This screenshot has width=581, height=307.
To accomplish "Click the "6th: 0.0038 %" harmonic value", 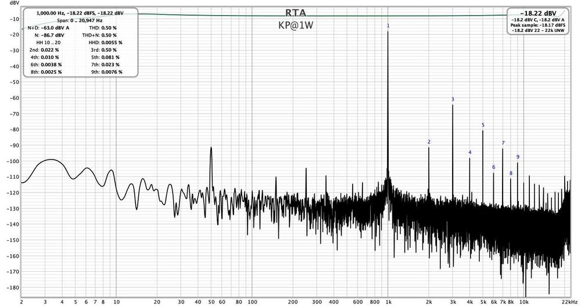I will point(46,64).
